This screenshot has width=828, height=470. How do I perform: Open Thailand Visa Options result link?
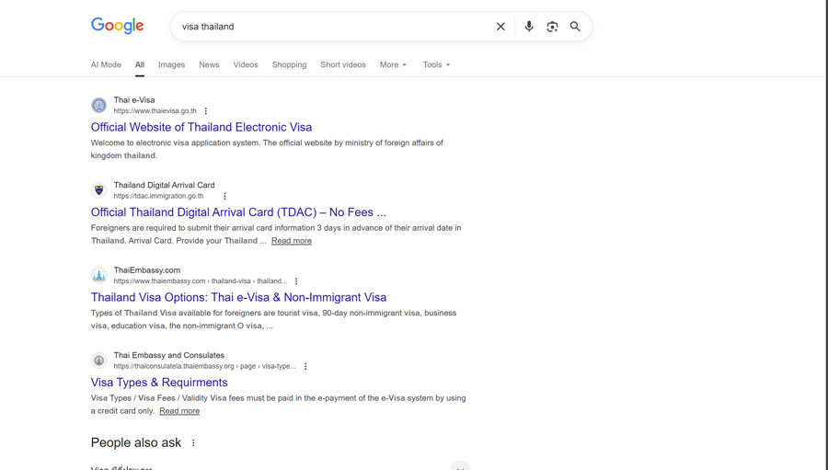[238, 297]
